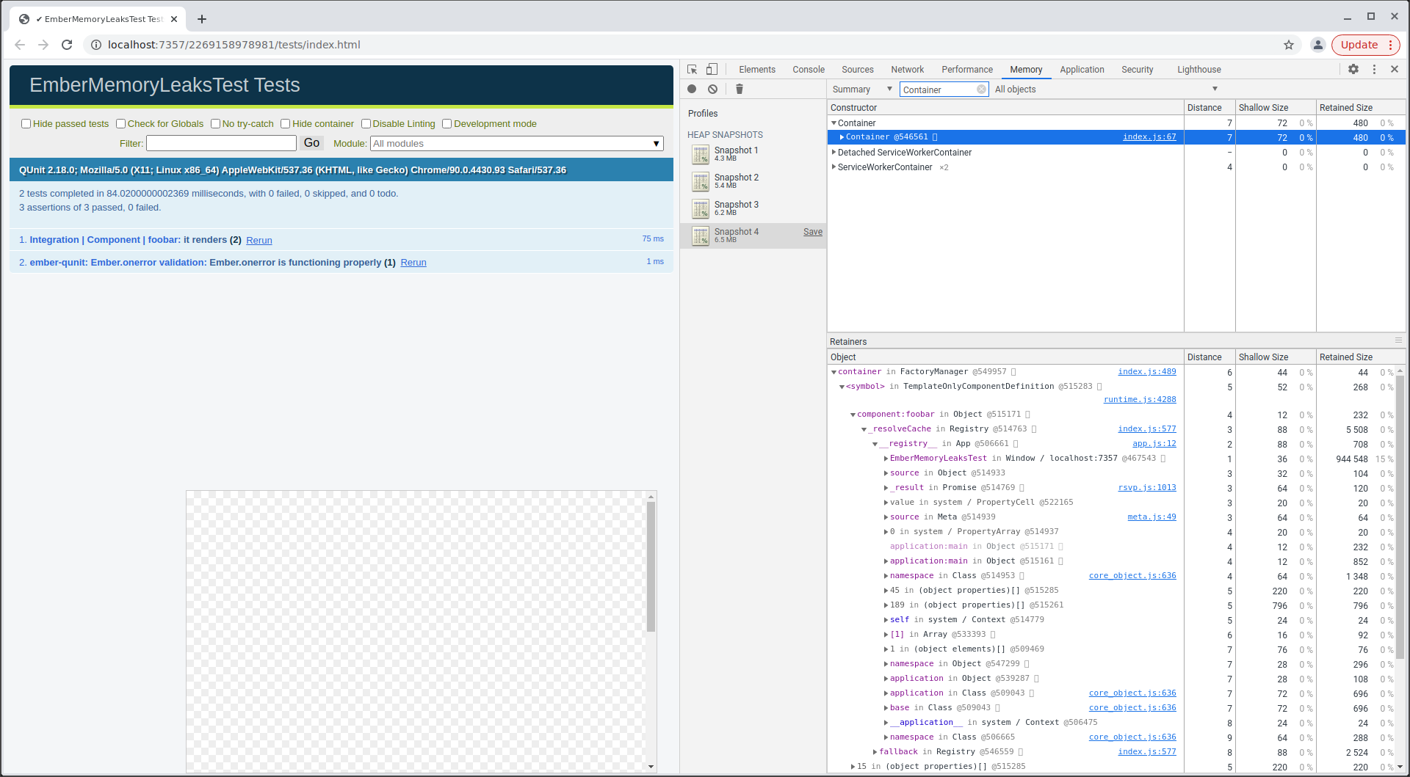This screenshot has height=777, width=1410.
Task: Clear the Container class filter text
Action: tap(981, 90)
